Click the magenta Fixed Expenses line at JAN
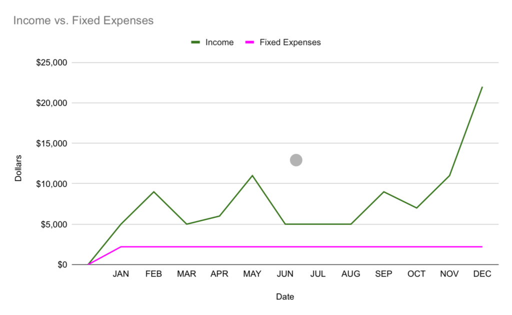 121,246
